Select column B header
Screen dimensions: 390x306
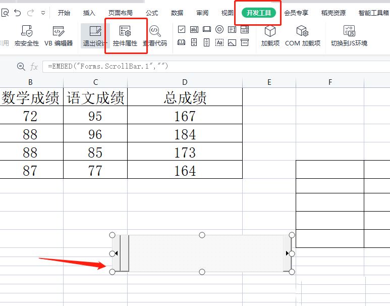30,82
